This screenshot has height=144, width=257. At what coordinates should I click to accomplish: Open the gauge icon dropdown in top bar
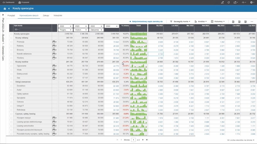click(x=244, y=3)
